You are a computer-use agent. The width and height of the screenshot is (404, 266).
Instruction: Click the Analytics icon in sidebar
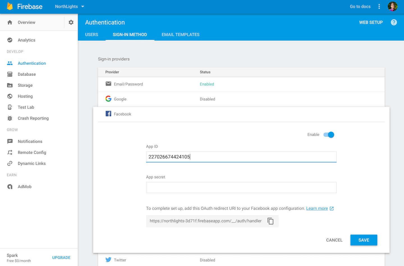10,40
